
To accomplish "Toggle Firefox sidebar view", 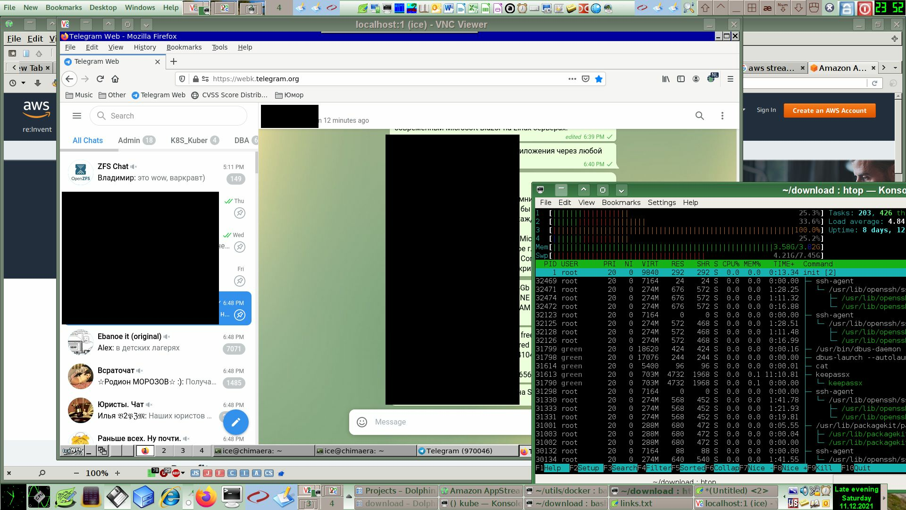I will (x=681, y=79).
